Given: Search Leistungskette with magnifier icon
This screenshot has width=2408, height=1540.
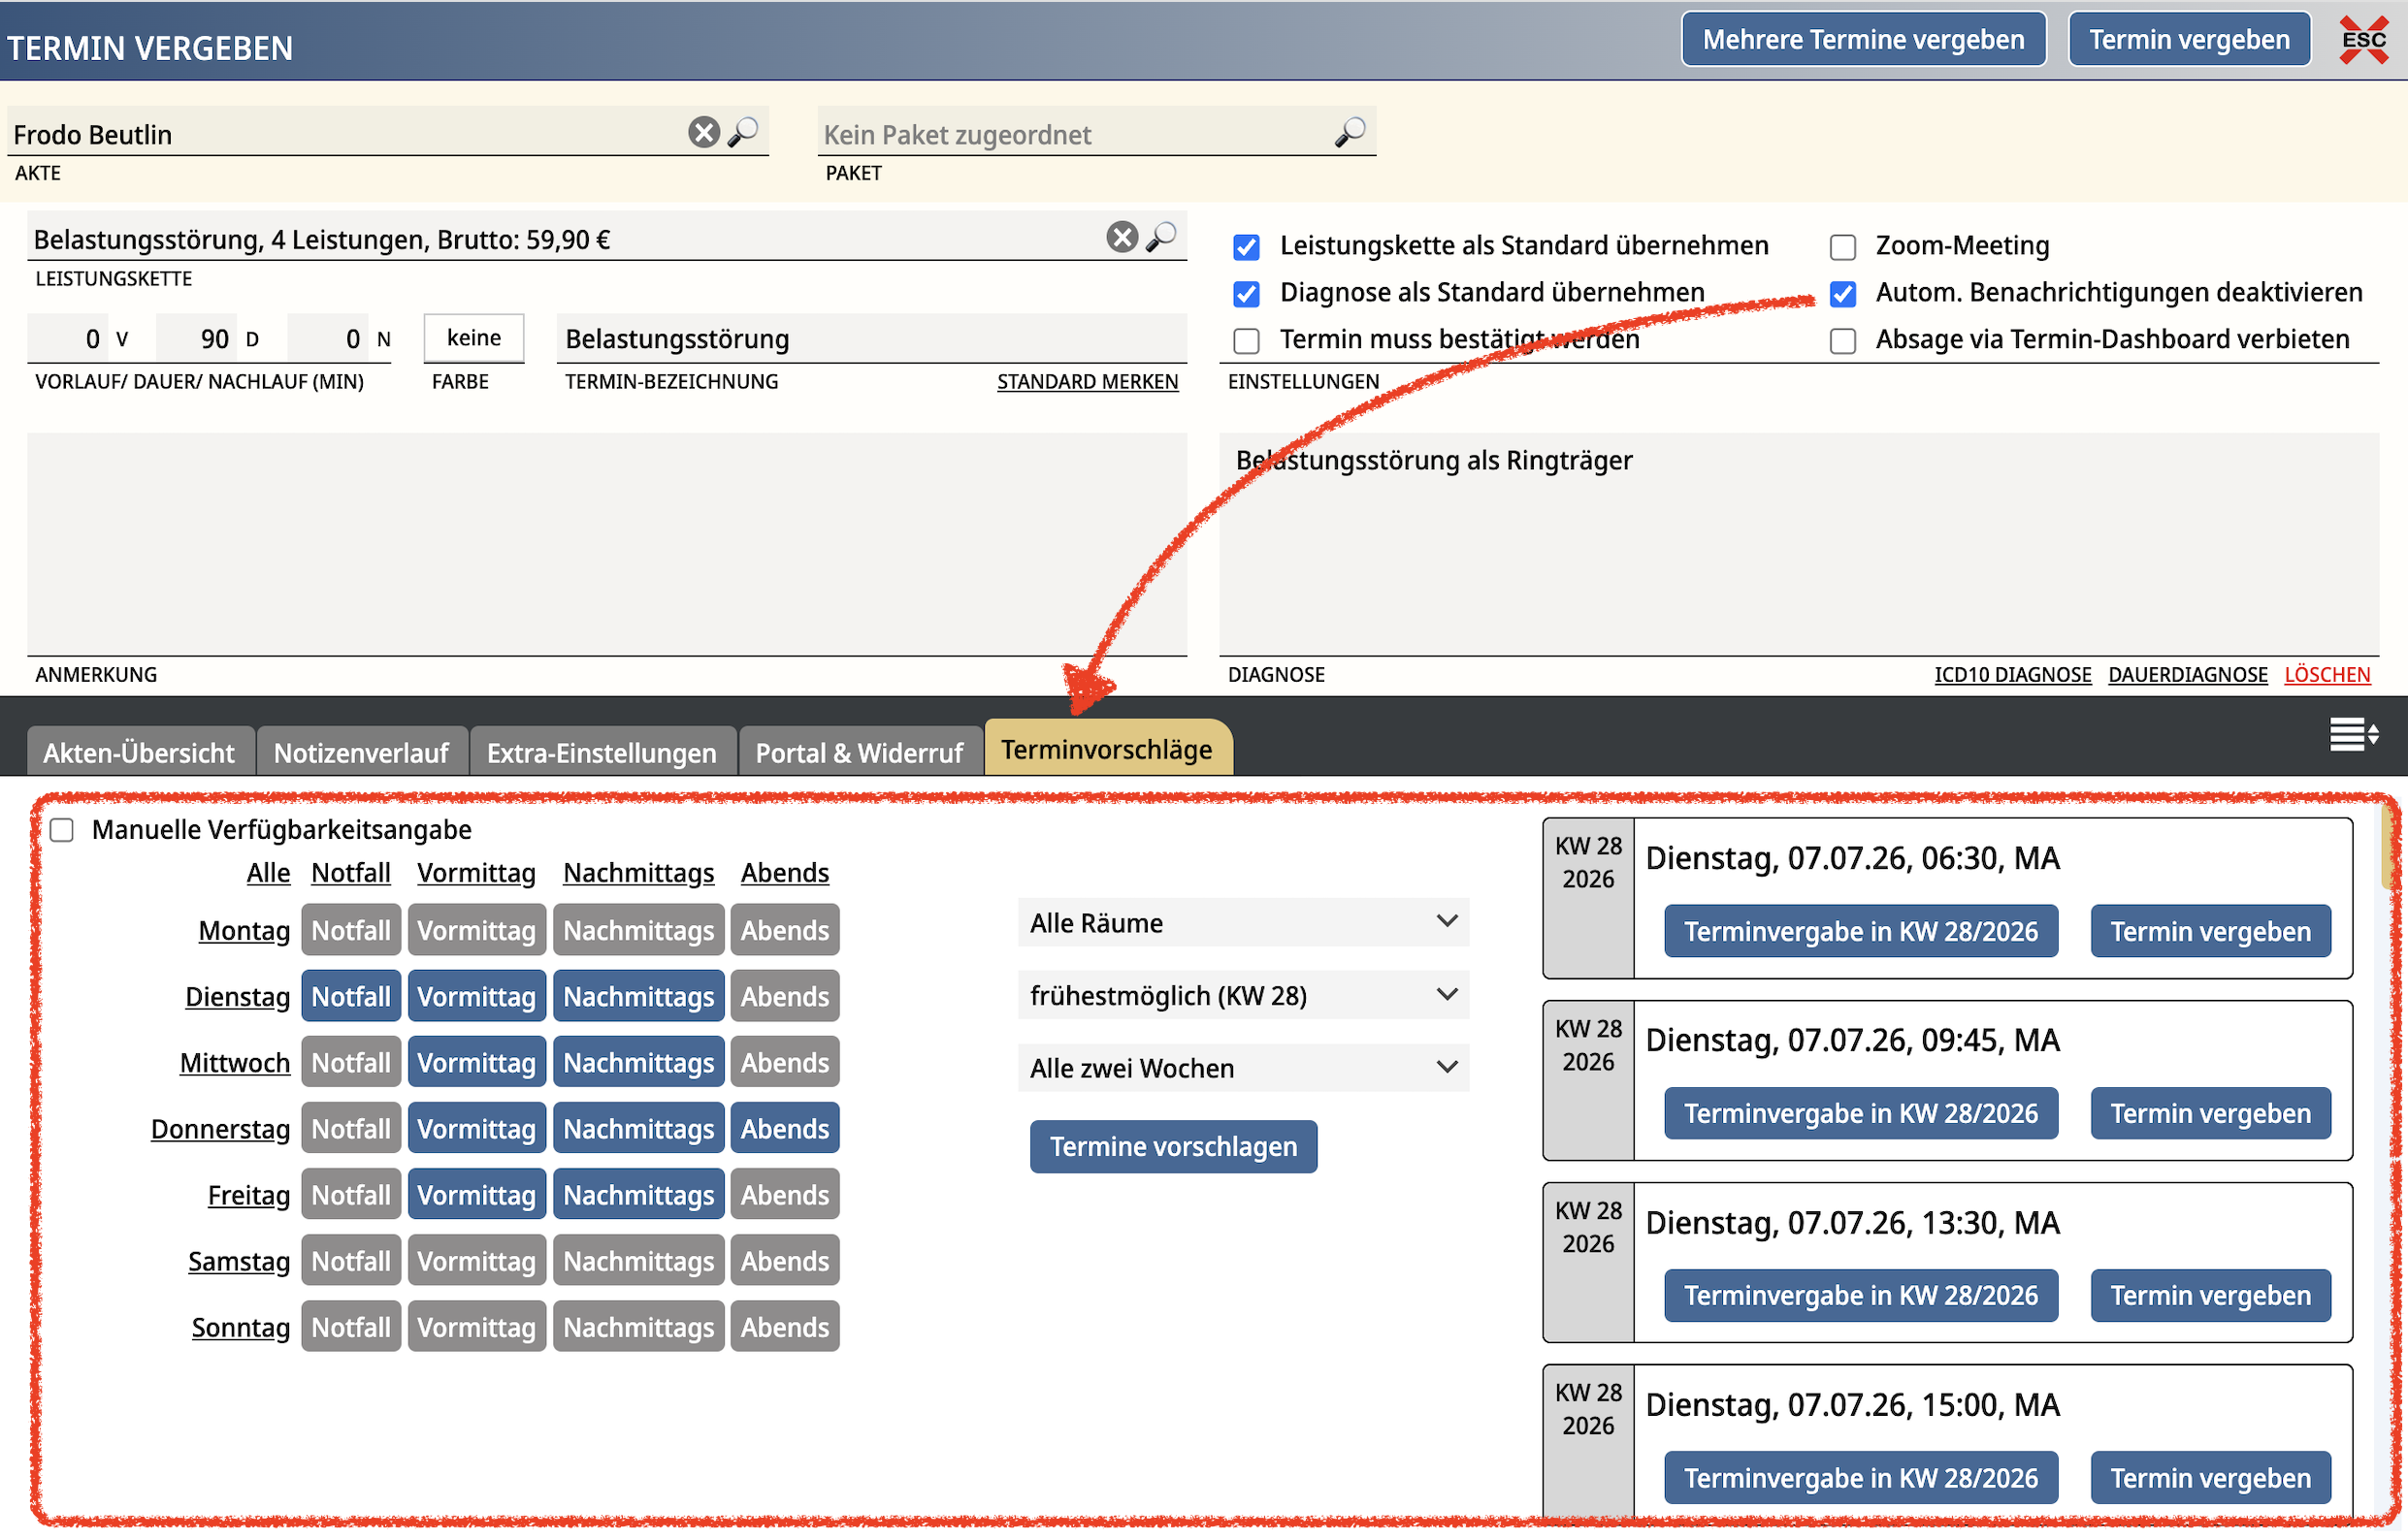Looking at the screenshot, I should [1161, 237].
